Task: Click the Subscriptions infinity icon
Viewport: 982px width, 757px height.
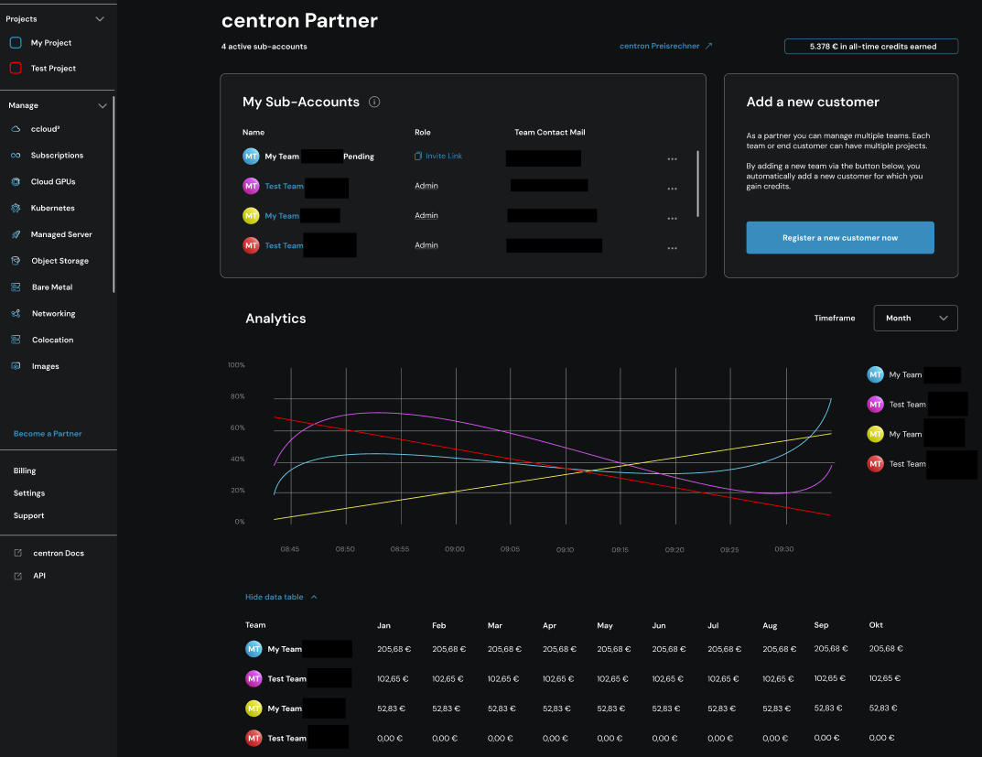Action: 16,156
